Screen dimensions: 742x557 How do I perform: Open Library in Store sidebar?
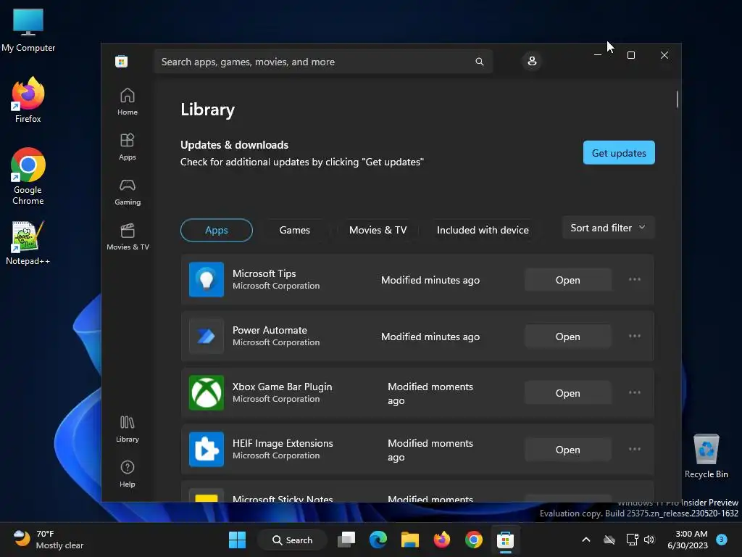pos(128,429)
